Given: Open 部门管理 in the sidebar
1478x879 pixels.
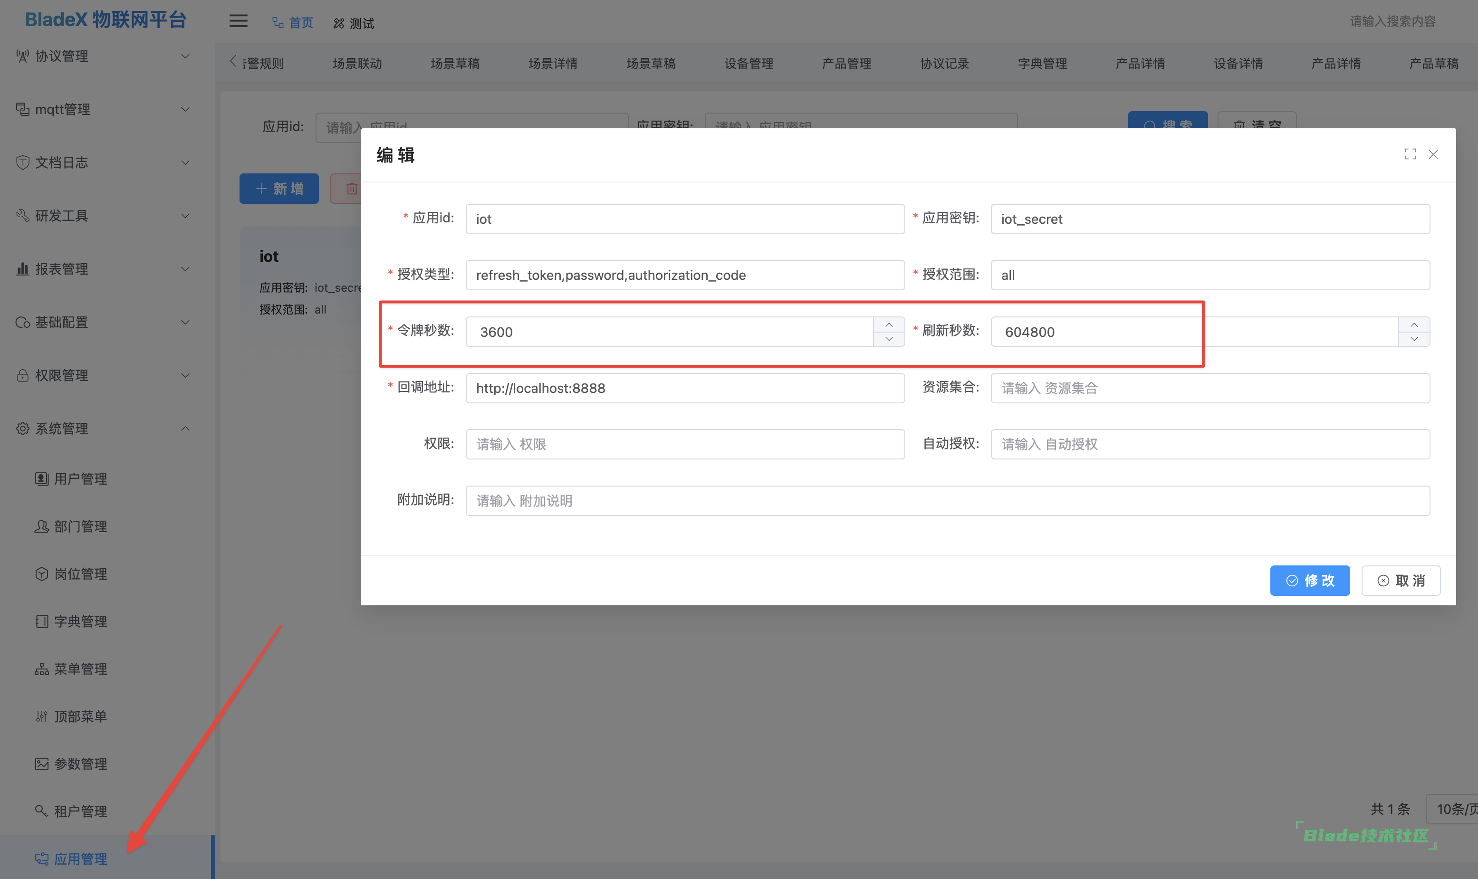Looking at the screenshot, I should 81,526.
